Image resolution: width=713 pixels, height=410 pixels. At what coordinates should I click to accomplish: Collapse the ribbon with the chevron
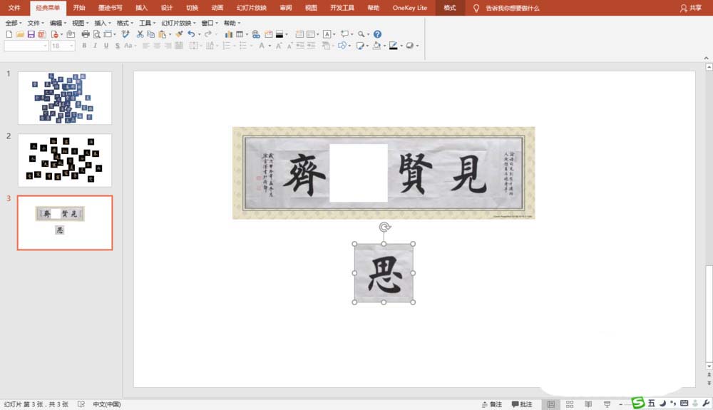(706, 58)
